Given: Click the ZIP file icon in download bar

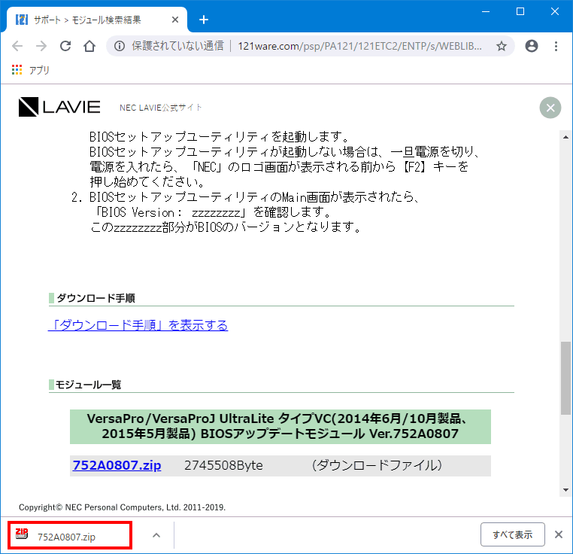Looking at the screenshot, I should tap(22, 534).
